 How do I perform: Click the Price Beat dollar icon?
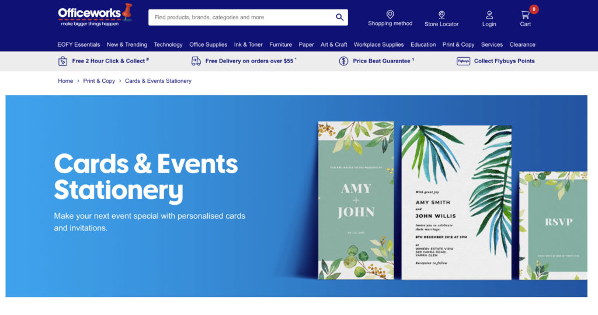[343, 61]
